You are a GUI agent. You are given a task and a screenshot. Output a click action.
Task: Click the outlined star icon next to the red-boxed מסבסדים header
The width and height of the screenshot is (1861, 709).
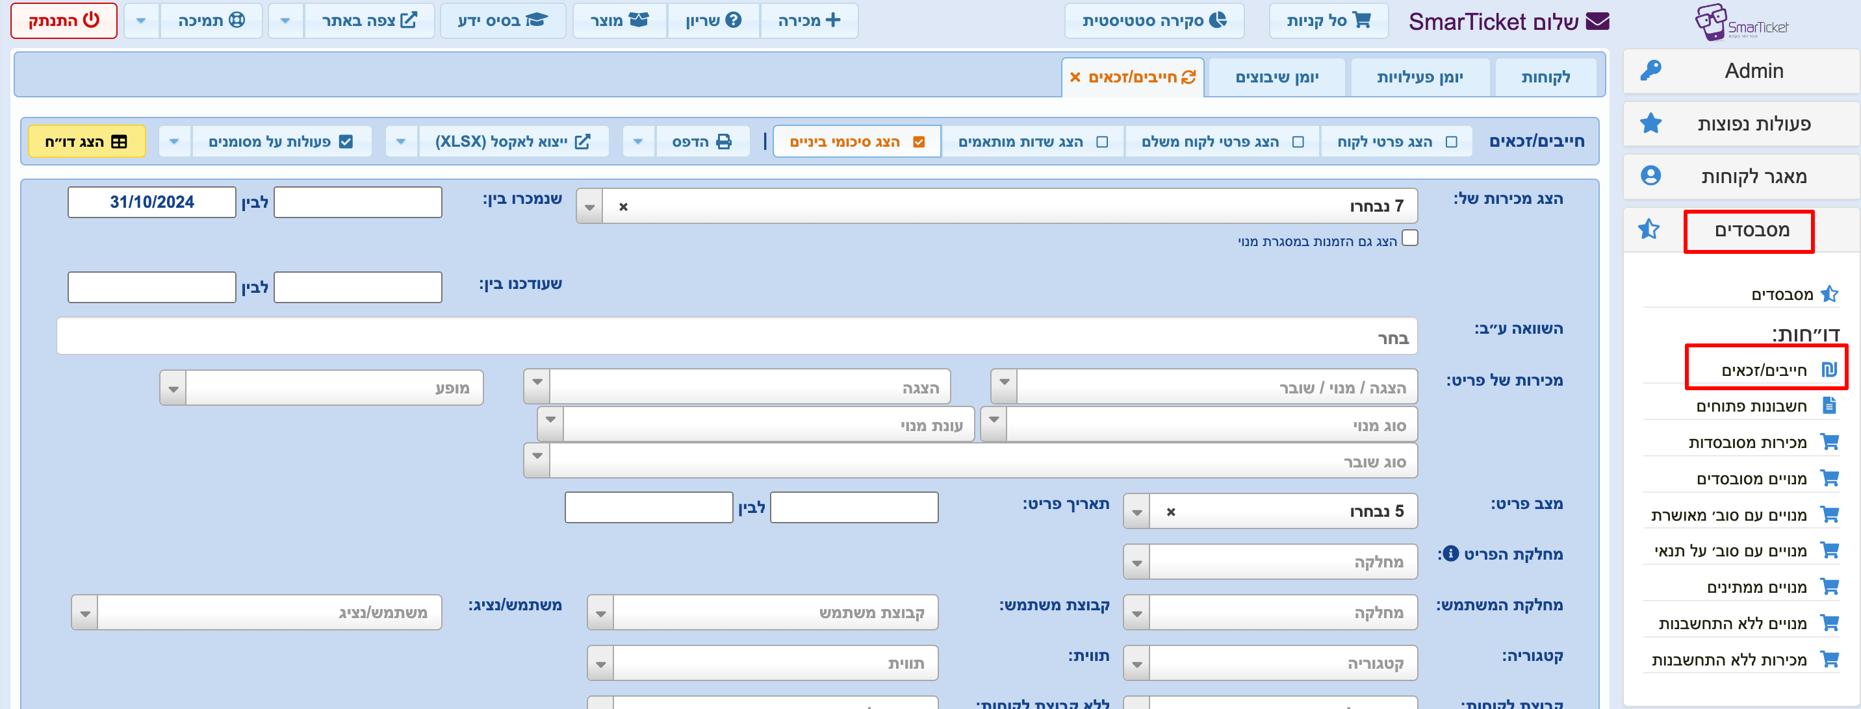click(1649, 230)
